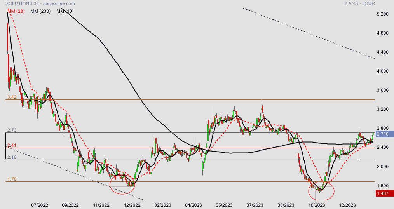The image size is (394, 209).
Task: Click the 07/2022 date axis label
Action: [40, 205]
